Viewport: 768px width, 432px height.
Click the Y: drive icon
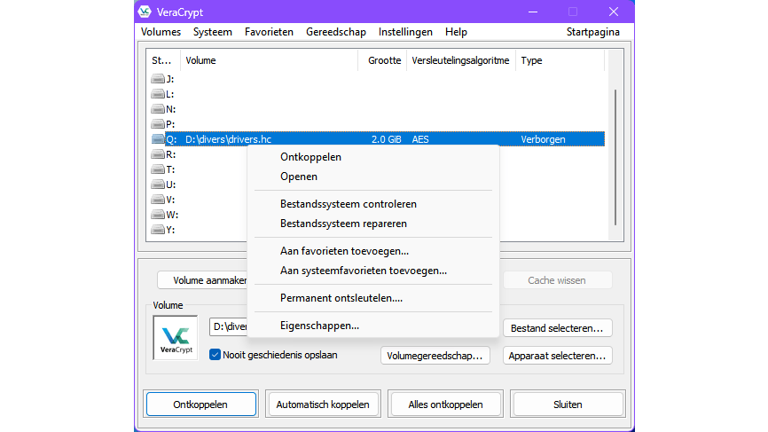coord(158,230)
